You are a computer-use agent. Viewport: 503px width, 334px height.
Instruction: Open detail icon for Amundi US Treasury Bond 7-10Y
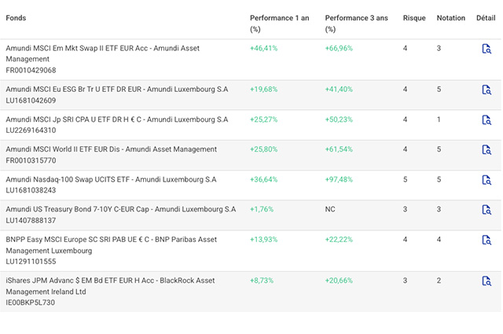[x=486, y=210]
